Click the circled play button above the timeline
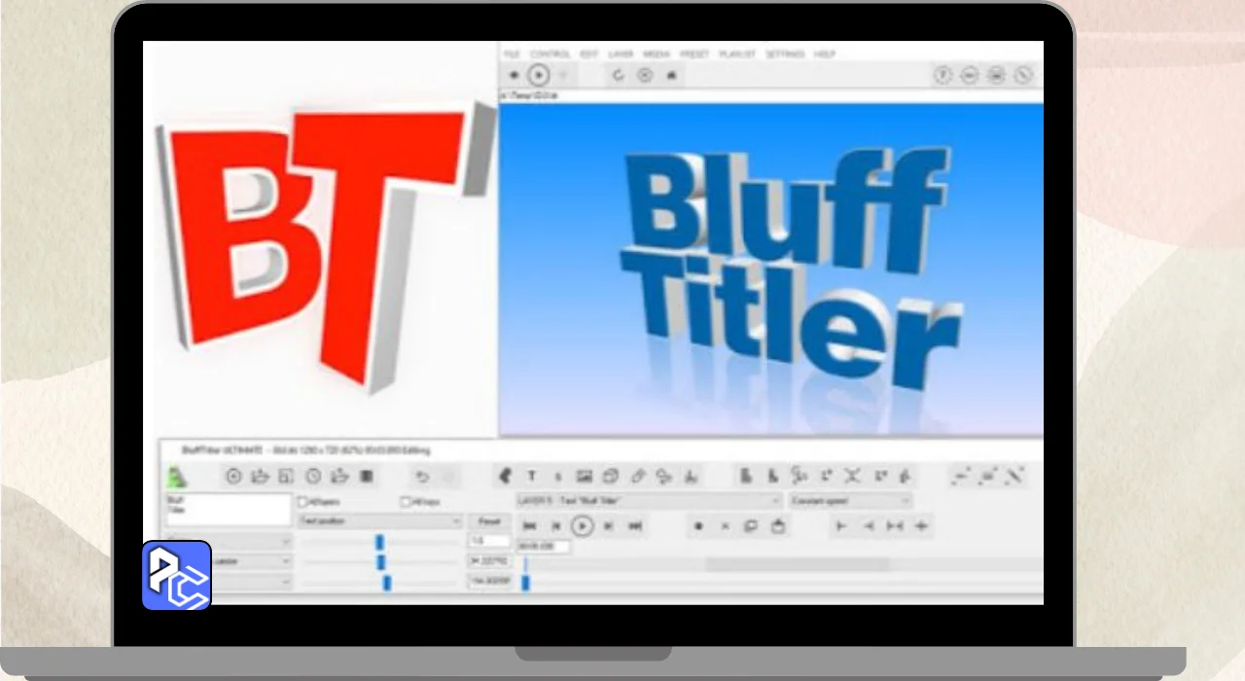Image resolution: width=1245 pixels, height=681 pixels. 582,526
